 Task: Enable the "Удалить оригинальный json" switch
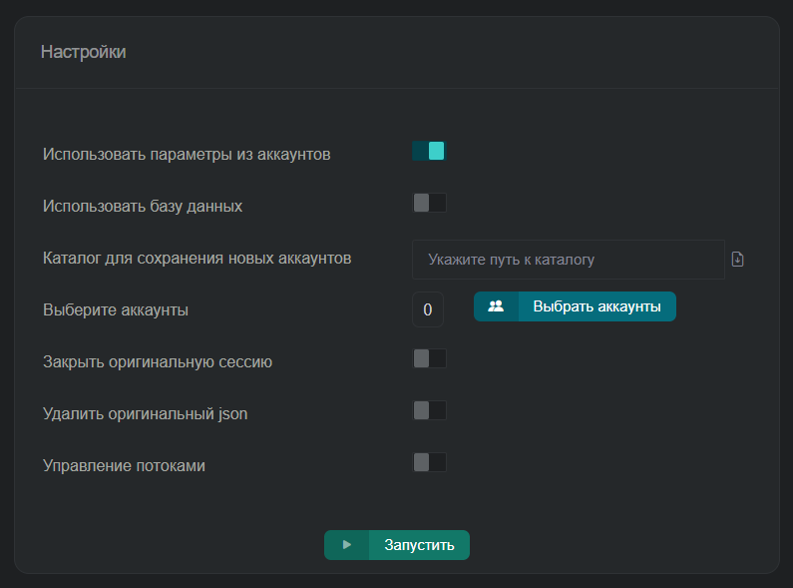point(429,410)
